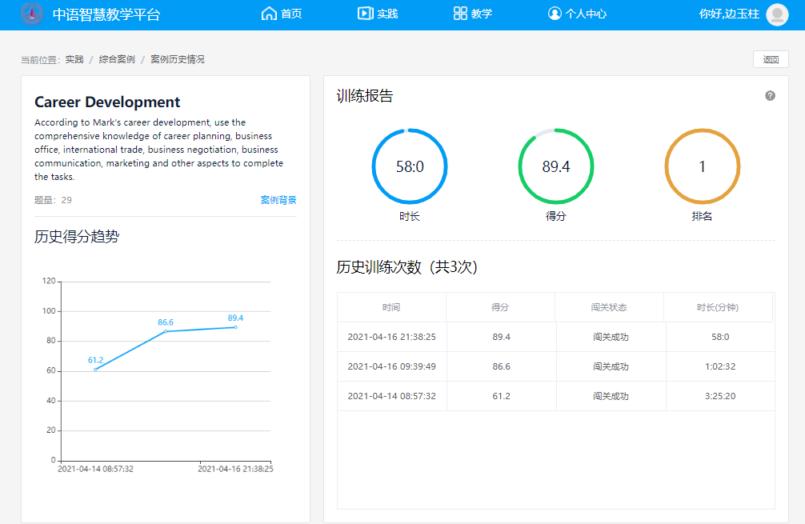Image resolution: width=805 pixels, height=524 pixels.
Task: Click the green score ring 89.4
Action: click(556, 166)
